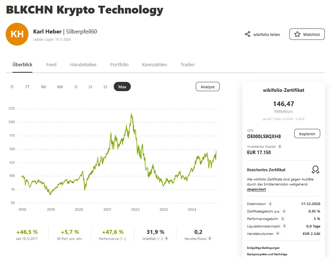This screenshot has width=333, height=257.
Task: Click the 31,9 % volatility figure
Action: (x=155, y=232)
